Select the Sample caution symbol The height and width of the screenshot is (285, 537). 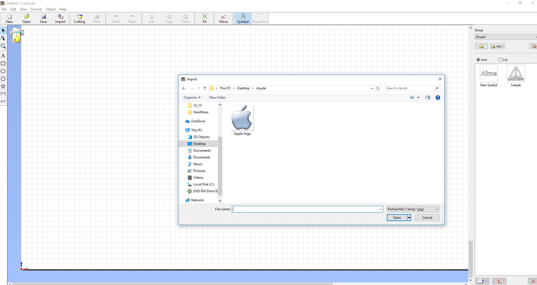516,76
